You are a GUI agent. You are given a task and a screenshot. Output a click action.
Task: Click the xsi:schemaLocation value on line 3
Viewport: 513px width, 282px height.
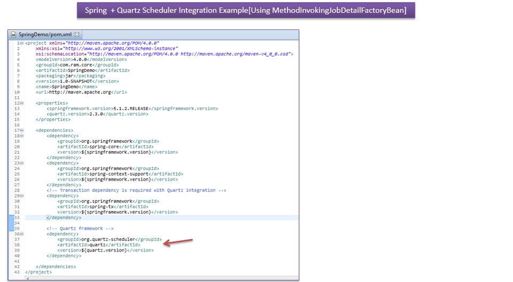[x=189, y=54]
